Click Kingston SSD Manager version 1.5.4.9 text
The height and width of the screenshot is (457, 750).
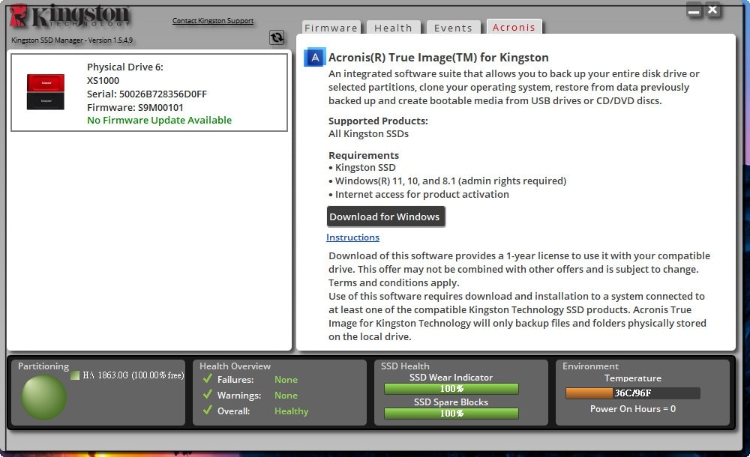(x=72, y=40)
